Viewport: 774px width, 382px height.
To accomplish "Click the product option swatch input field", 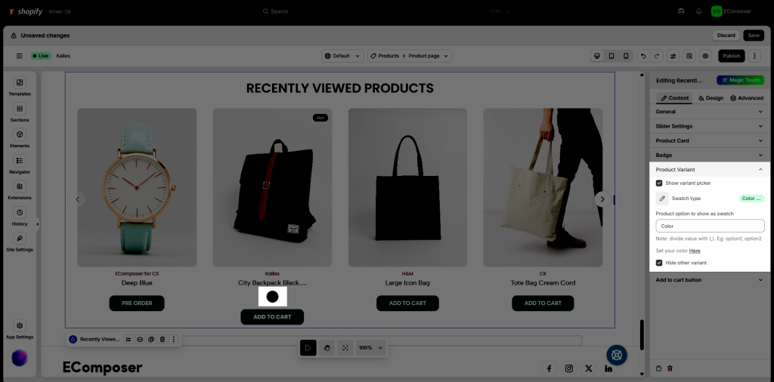I will (709, 226).
